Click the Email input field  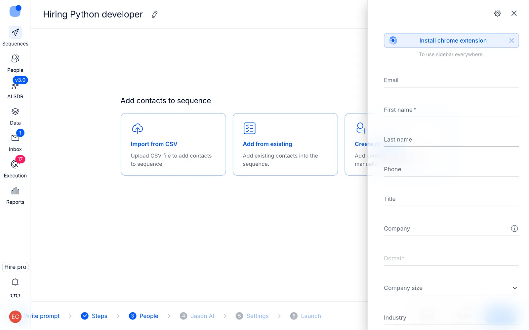point(451,80)
